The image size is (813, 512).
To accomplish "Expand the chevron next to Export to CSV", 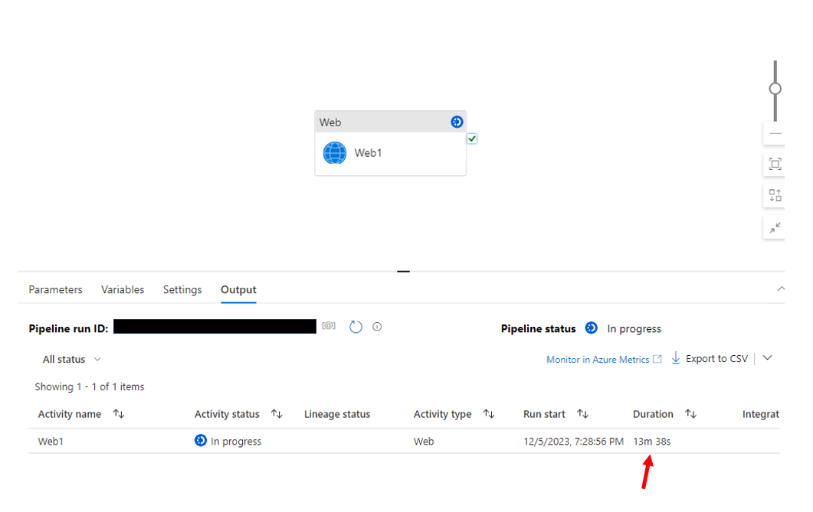I will pos(766,358).
